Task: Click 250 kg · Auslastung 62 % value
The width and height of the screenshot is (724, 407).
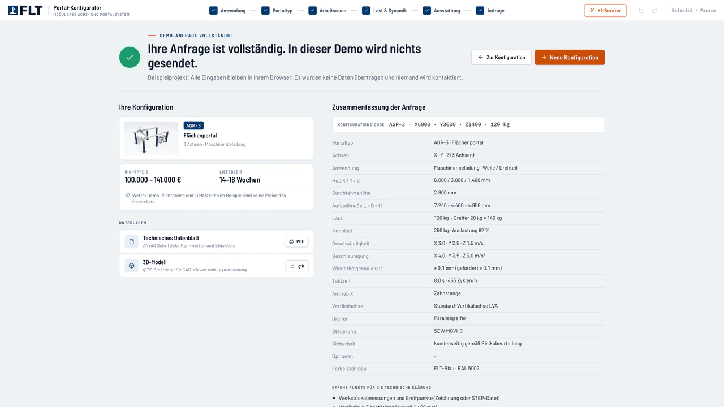Action: [462, 231]
